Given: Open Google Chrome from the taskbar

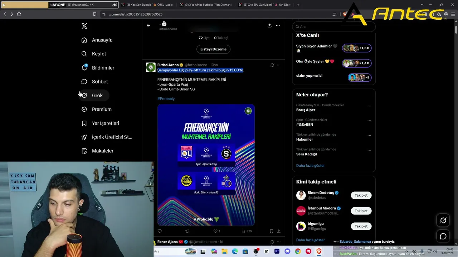Looking at the screenshot, I should [298, 251].
